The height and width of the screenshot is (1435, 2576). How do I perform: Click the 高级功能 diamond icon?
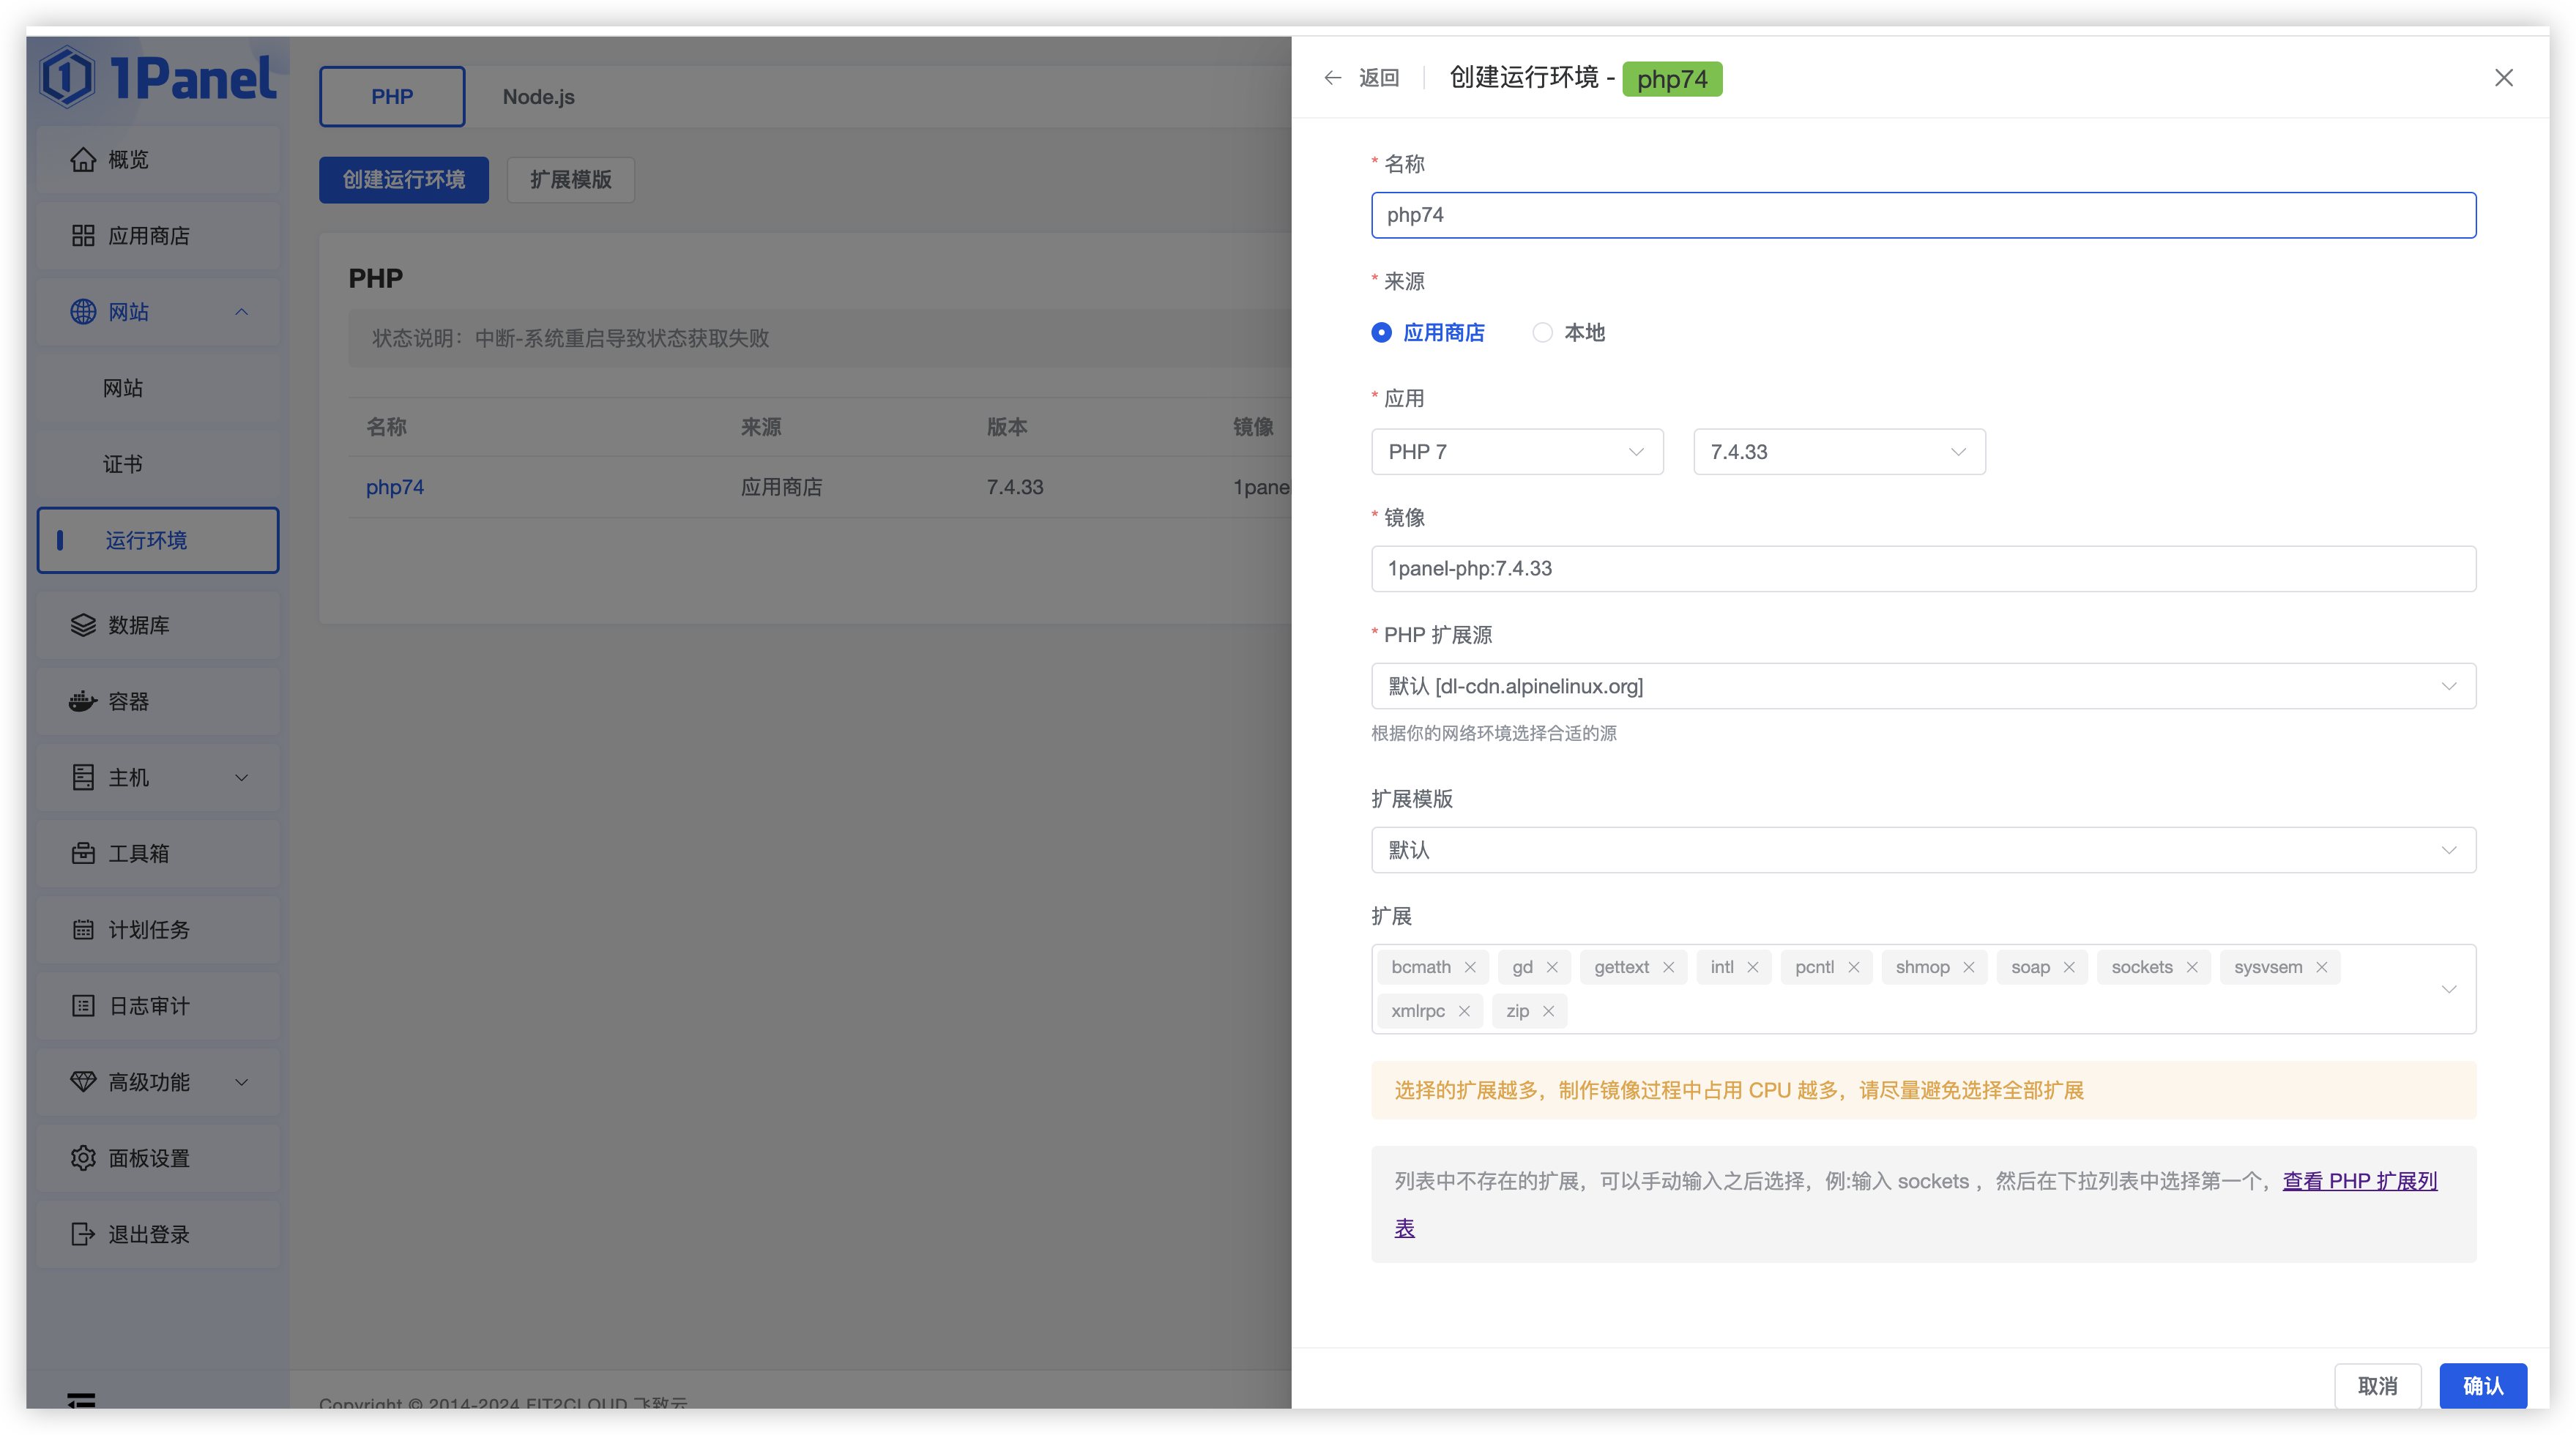point(83,1081)
